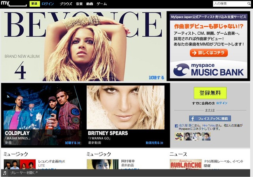Open the ゲーム menu item
This screenshot has width=253, height=177.
102,4
